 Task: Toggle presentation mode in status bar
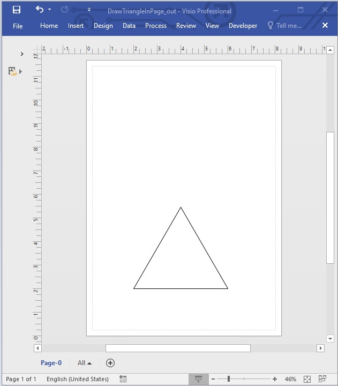pyautogui.click(x=198, y=379)
